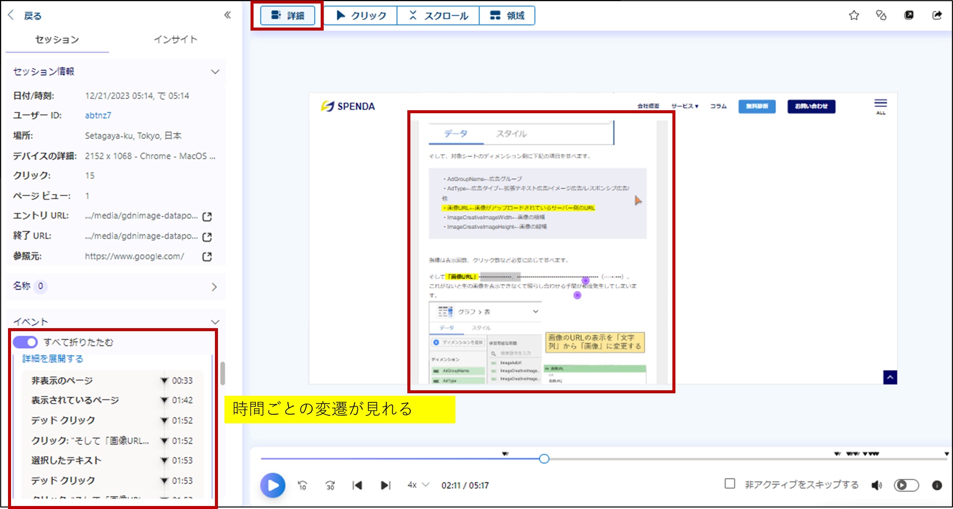Collapse the left sidebar with double chevron
Viewport: 953px width, 509px height.
227,15
